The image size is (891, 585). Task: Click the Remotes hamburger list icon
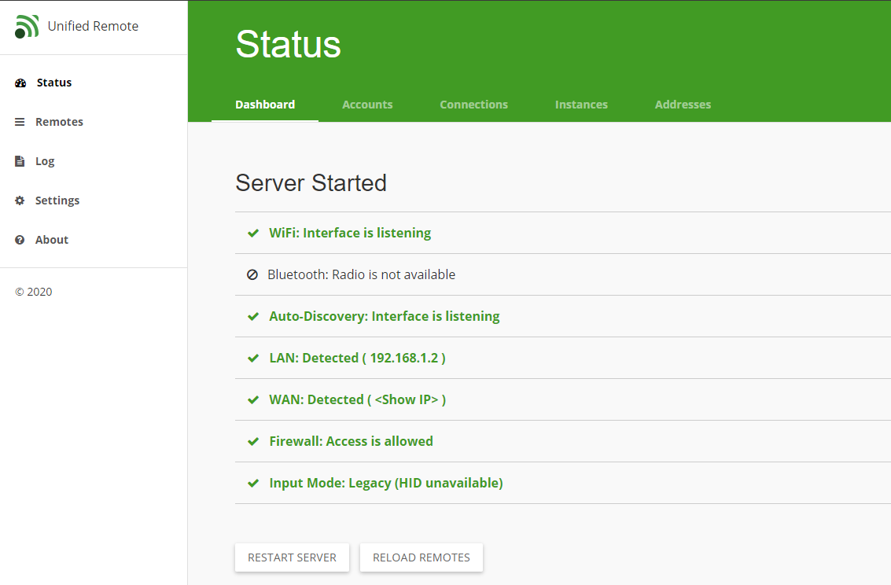(20, 122)
